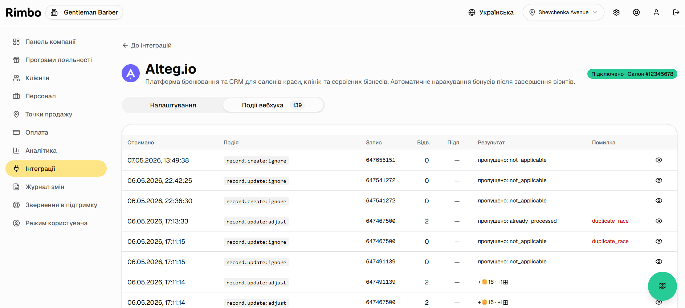Open the Українська language selector
The height and width of the screenshot is (308, 685).
click(491, 12)
